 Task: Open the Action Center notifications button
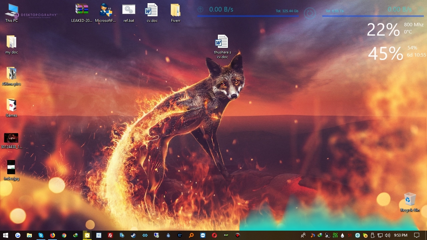(x=416, y=235)
